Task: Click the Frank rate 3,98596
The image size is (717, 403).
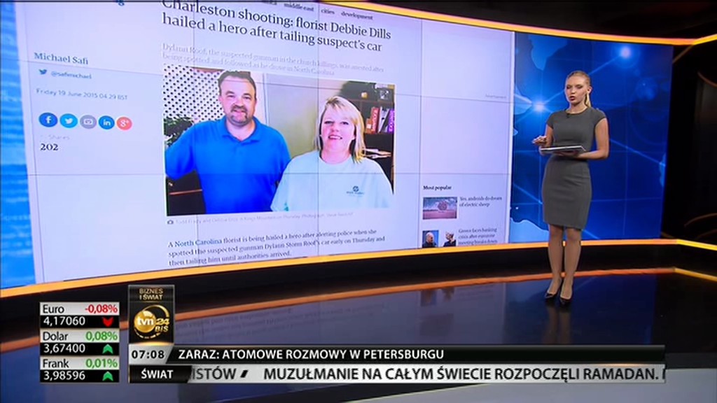Action: 64,376
